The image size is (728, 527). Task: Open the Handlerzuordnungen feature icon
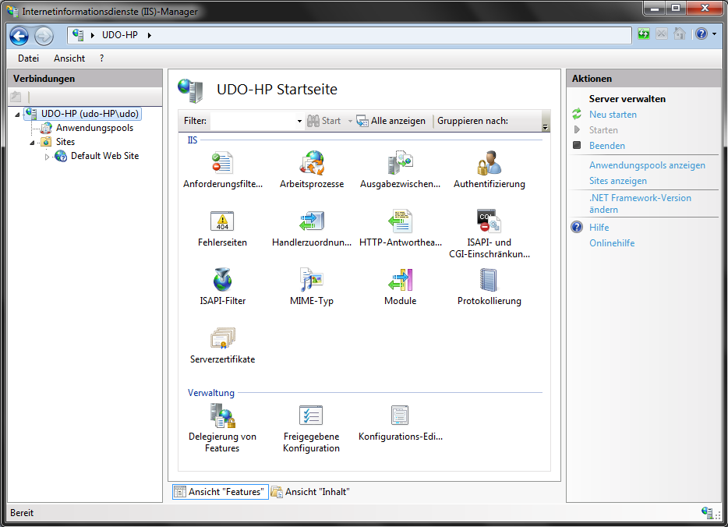click(x=312, y=221)
